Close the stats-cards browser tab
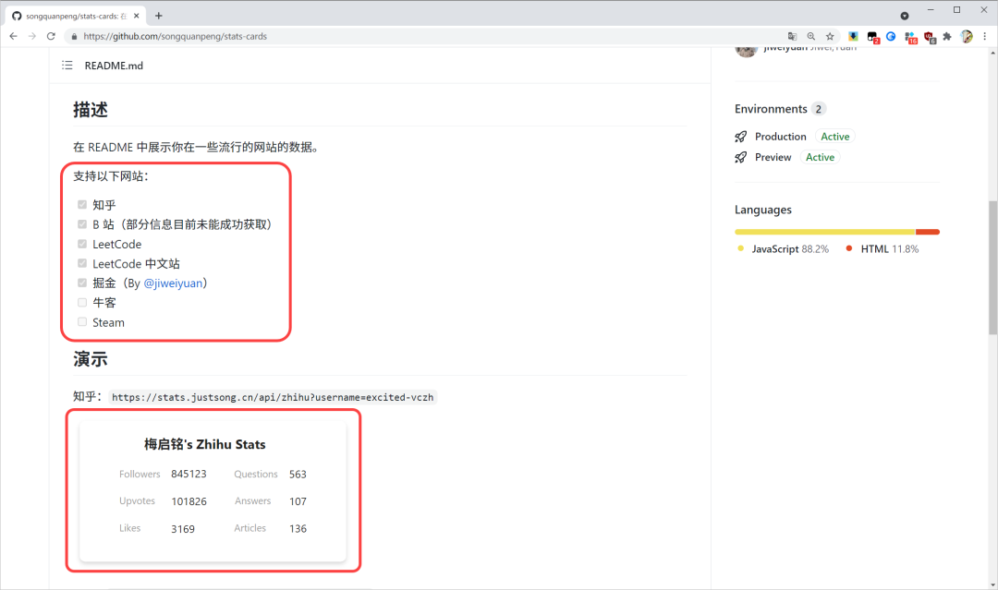The image size is (998, 590). click(x=136, y=16)
